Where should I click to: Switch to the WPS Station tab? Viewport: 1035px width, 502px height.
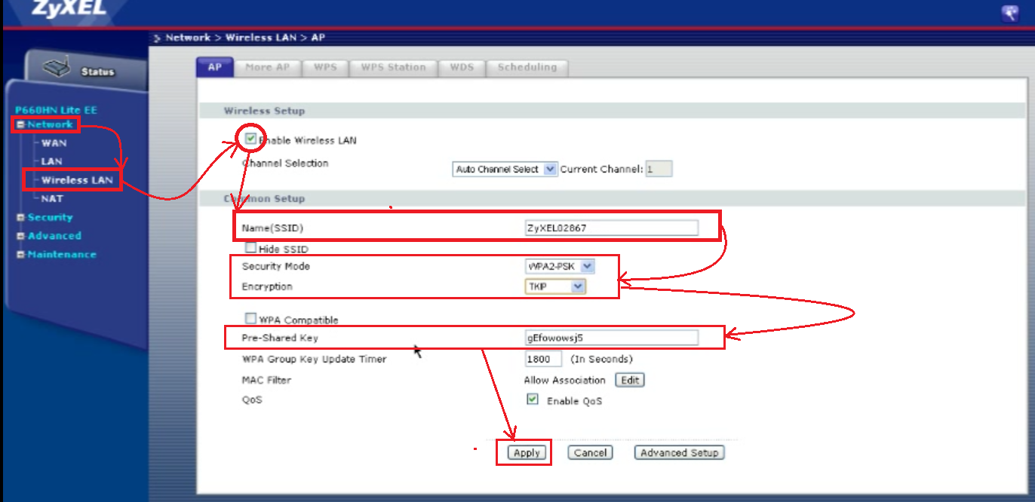tap(393, 67)
